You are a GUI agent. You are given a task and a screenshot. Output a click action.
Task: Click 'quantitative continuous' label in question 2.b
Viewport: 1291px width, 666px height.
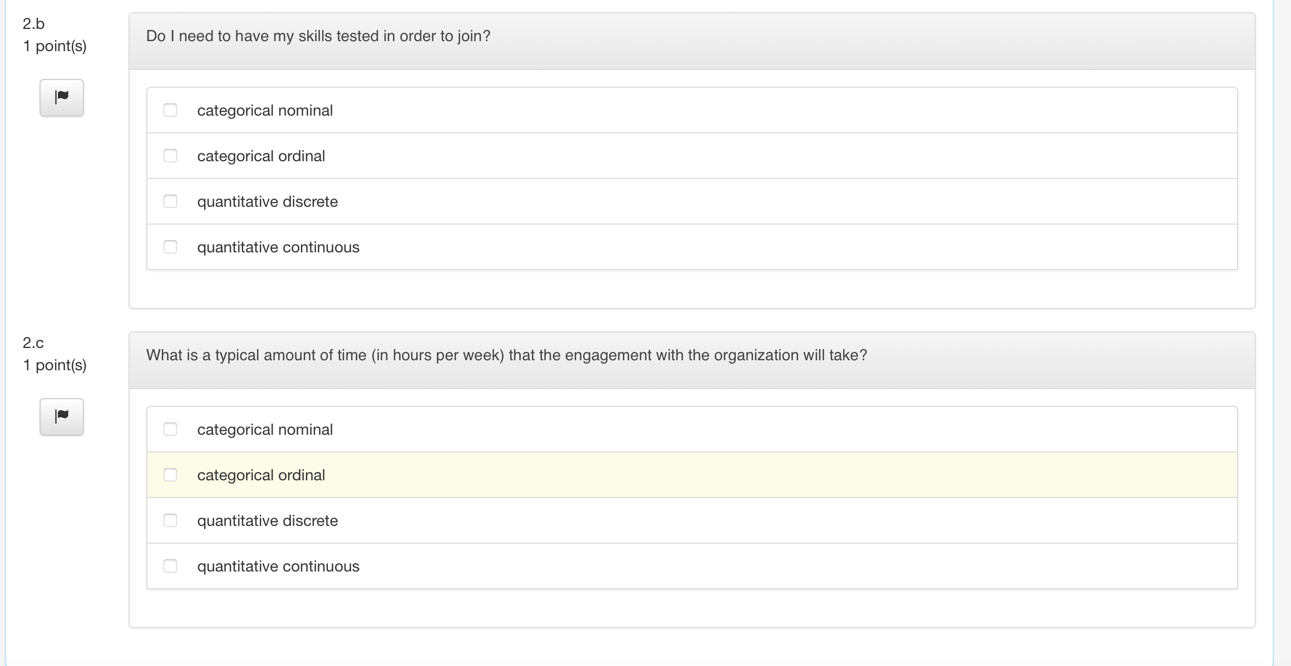click(278, 247)
